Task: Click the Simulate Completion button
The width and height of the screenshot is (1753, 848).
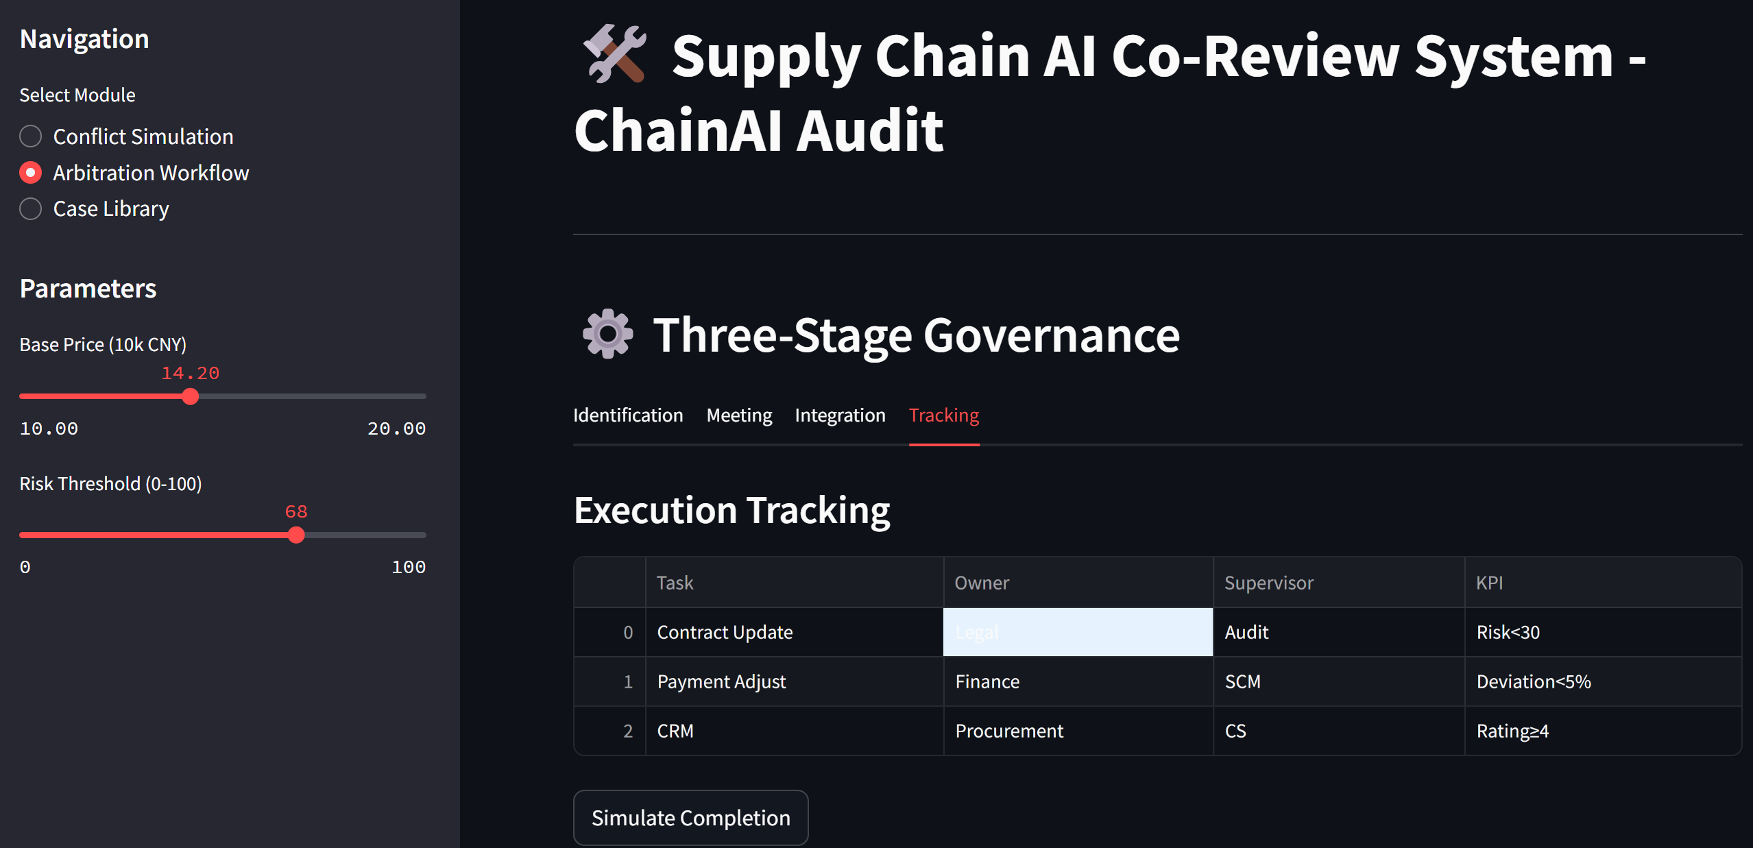Action: pyautogui.click(x=690, y=818)
